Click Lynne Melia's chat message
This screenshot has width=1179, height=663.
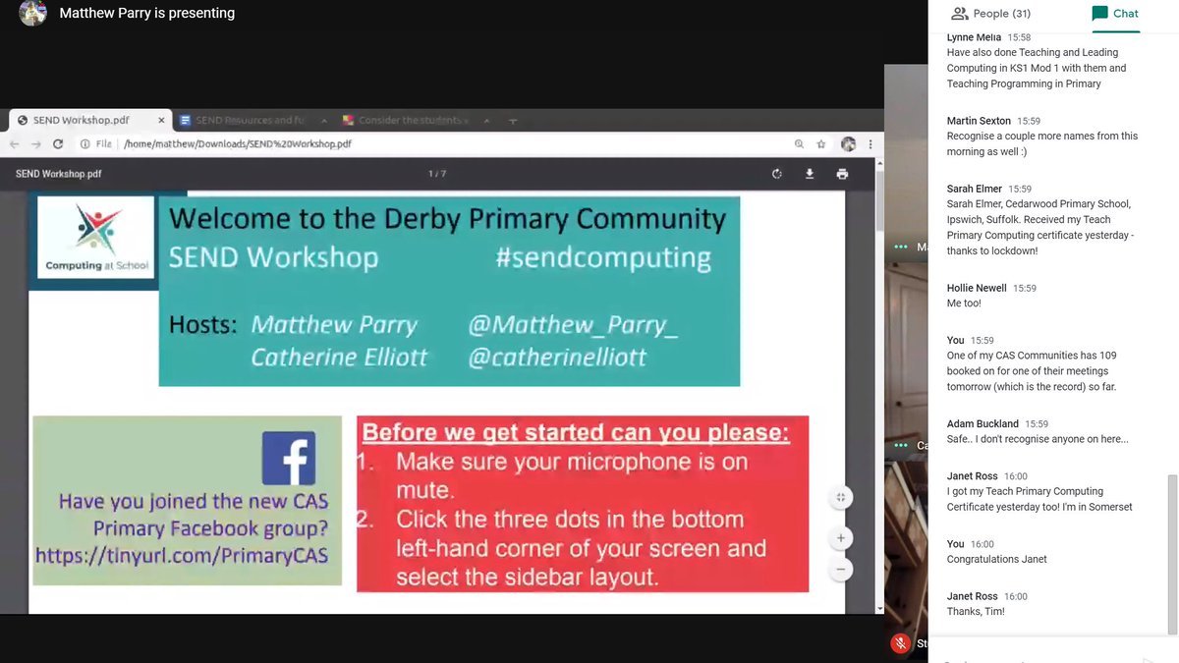pos(1037,69)
